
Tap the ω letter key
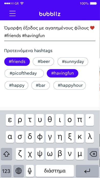[x=50, y=154]
